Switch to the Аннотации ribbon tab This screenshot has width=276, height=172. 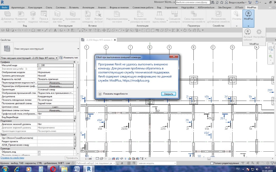click(88, 8)
